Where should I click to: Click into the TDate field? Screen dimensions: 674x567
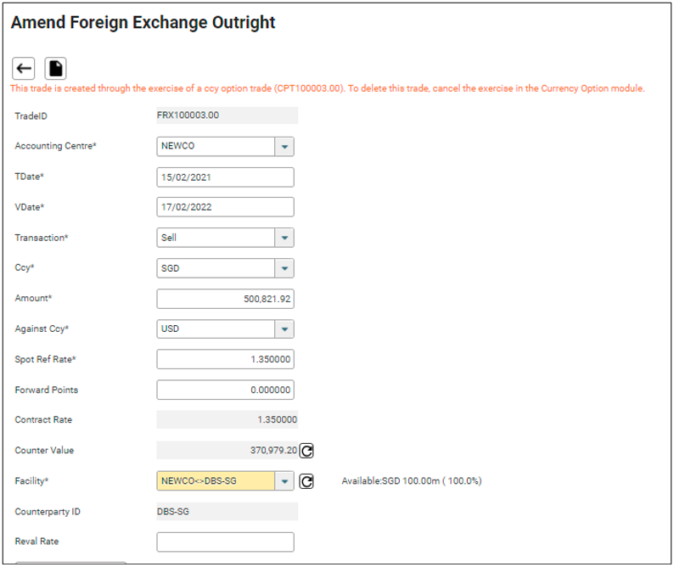(225, 177)
